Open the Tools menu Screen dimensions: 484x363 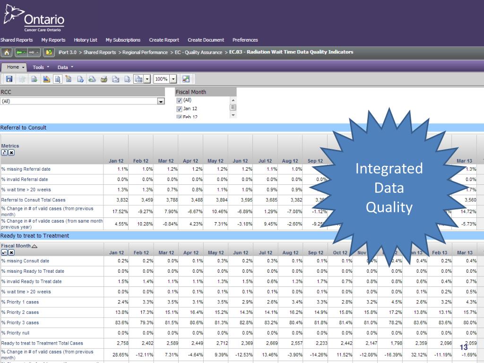pos(41,67)
